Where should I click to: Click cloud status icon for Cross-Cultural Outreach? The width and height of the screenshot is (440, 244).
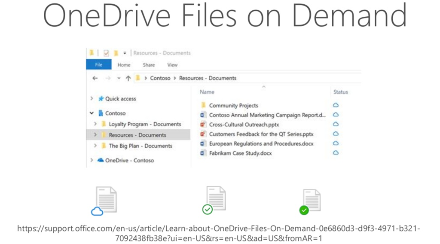[x=336, y=124]
